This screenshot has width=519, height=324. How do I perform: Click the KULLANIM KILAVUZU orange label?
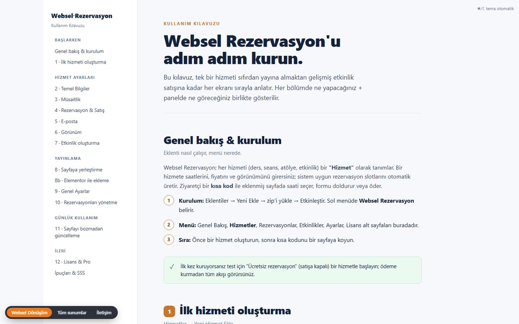point(192,24)
